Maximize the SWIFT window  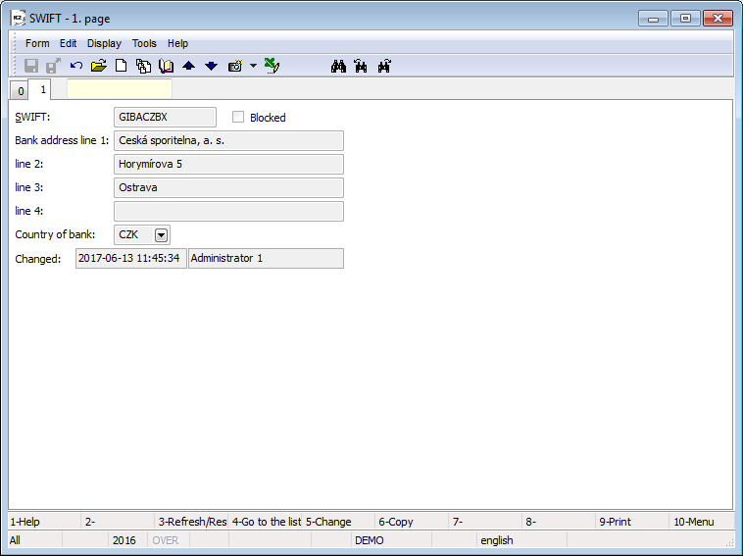[x=685, y=19]
